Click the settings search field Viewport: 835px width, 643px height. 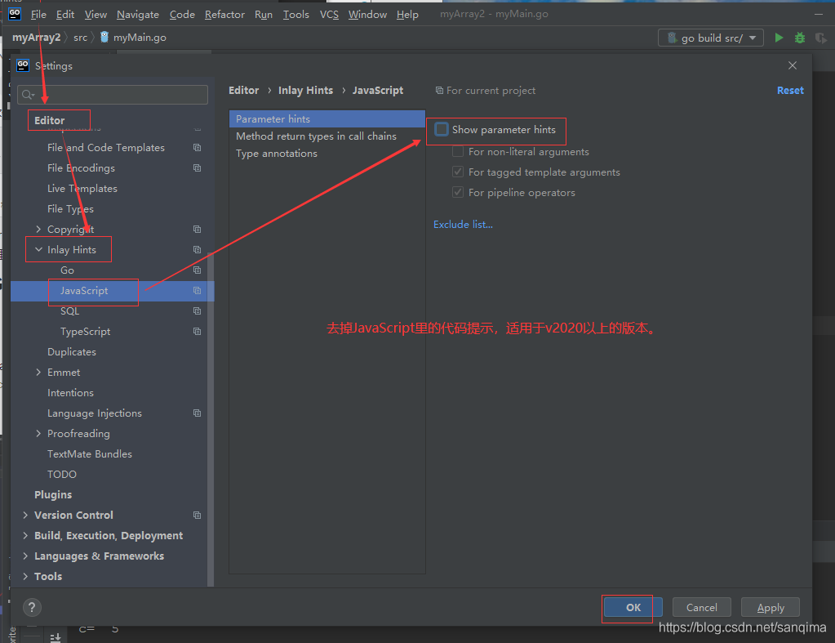point(113,95)
